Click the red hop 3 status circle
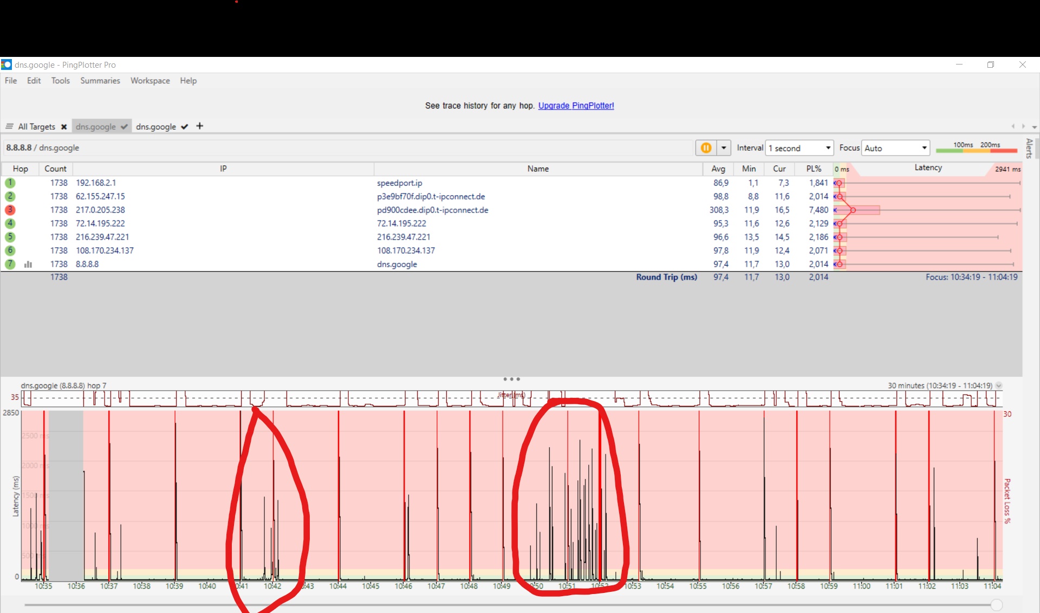Viewport: 1040px width, 613px height. (10, 210)
